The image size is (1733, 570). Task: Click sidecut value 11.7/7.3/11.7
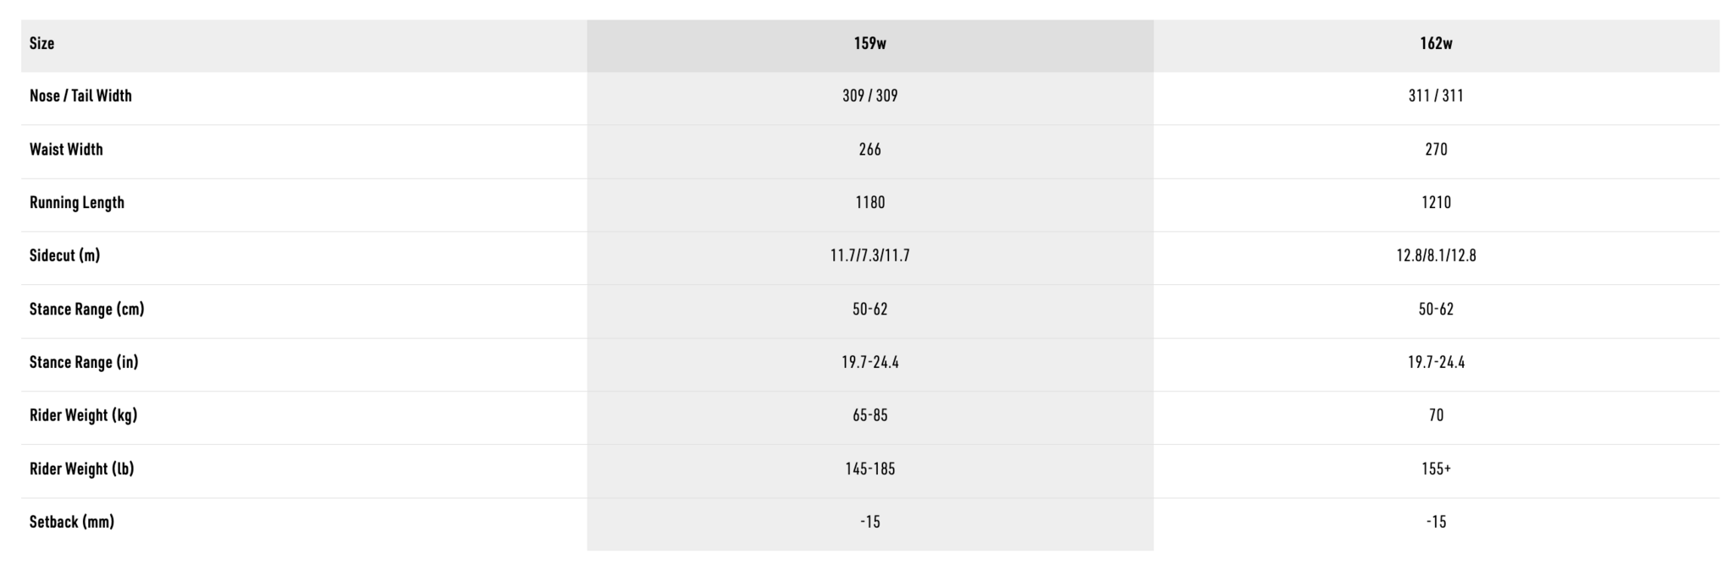click(x=869, y=255)
